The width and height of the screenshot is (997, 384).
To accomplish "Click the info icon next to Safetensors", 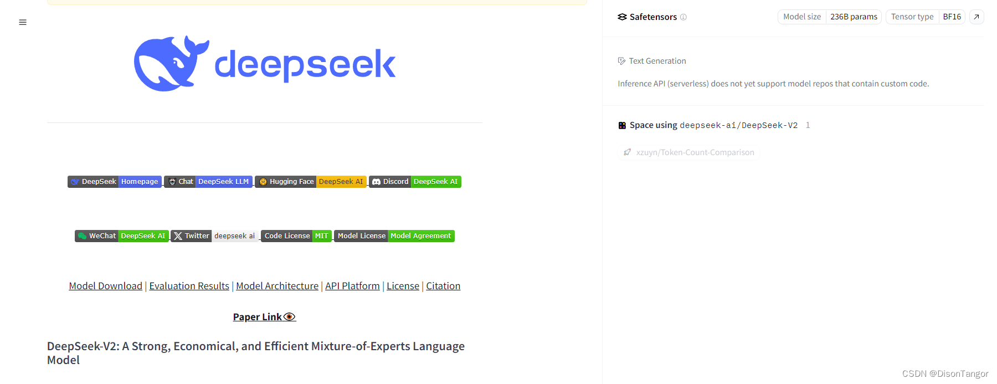I will [x=683, y=17].
